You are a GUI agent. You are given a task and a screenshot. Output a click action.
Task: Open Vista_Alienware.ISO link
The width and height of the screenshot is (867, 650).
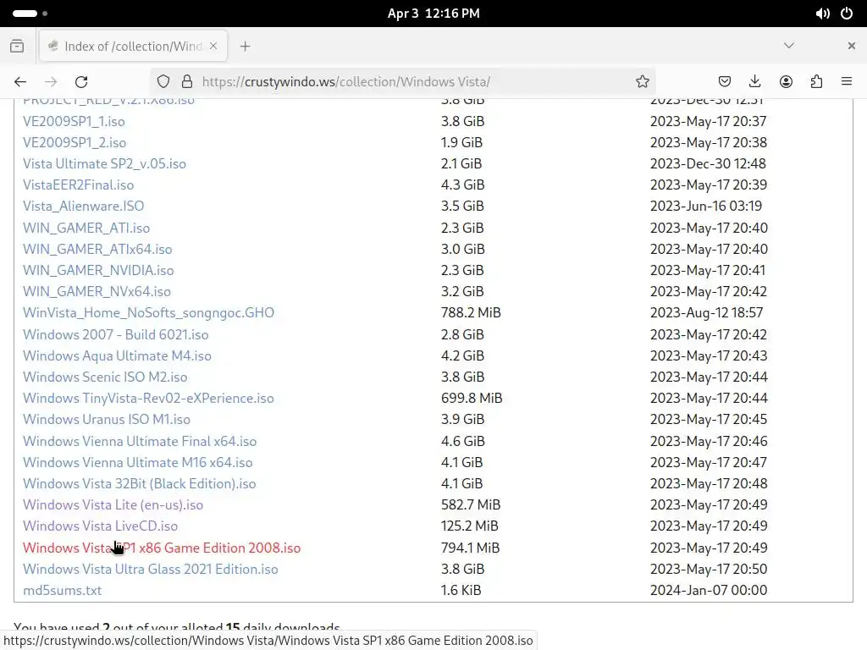[84, 207]
